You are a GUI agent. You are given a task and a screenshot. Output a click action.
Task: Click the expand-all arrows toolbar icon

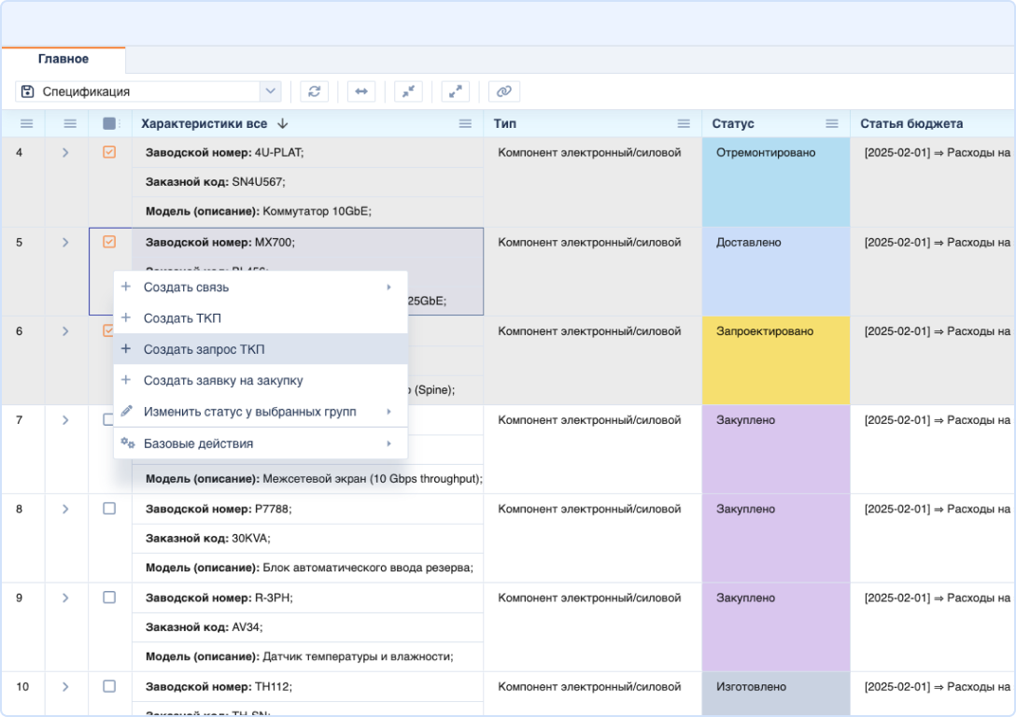455,91
